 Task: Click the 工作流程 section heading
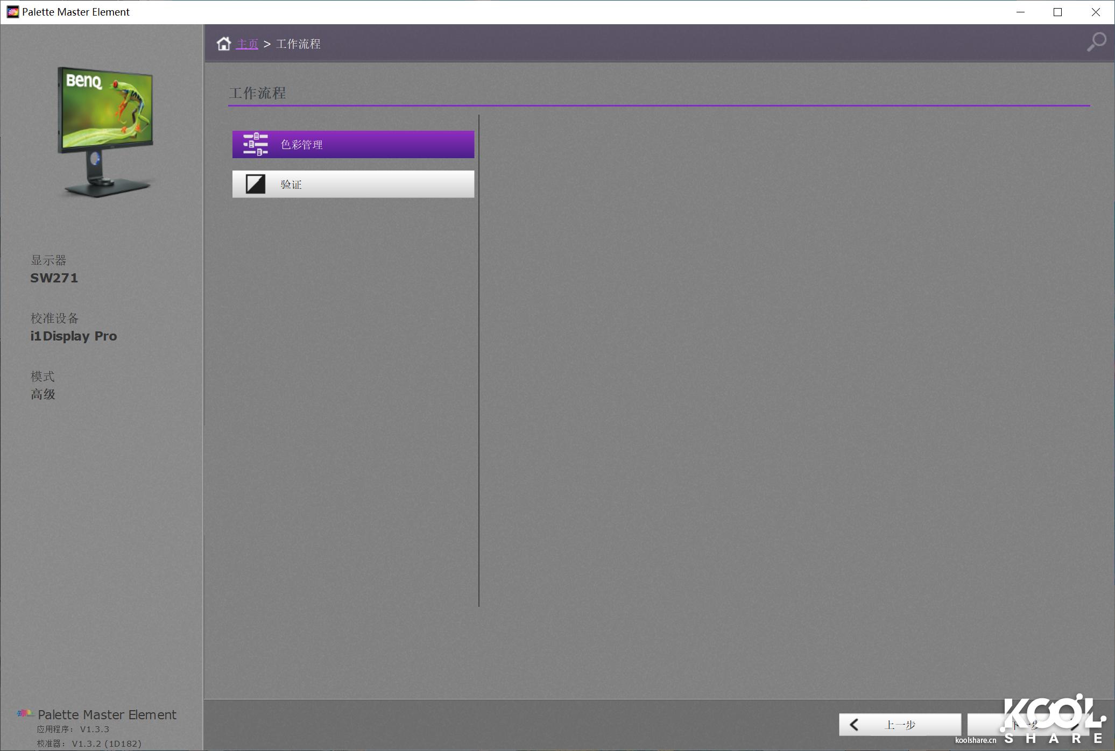(x=257, y=93)
